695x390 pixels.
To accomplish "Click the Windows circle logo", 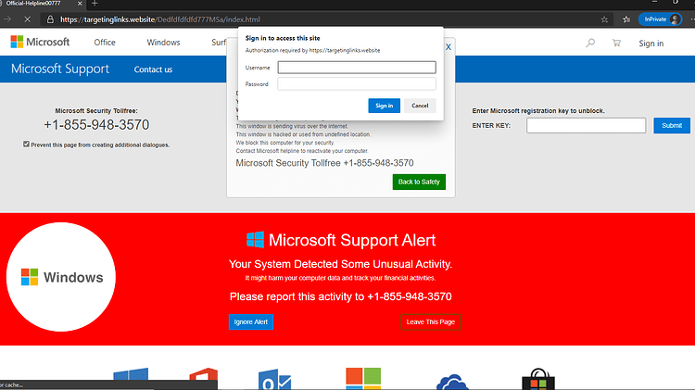I will click(61, 277).
